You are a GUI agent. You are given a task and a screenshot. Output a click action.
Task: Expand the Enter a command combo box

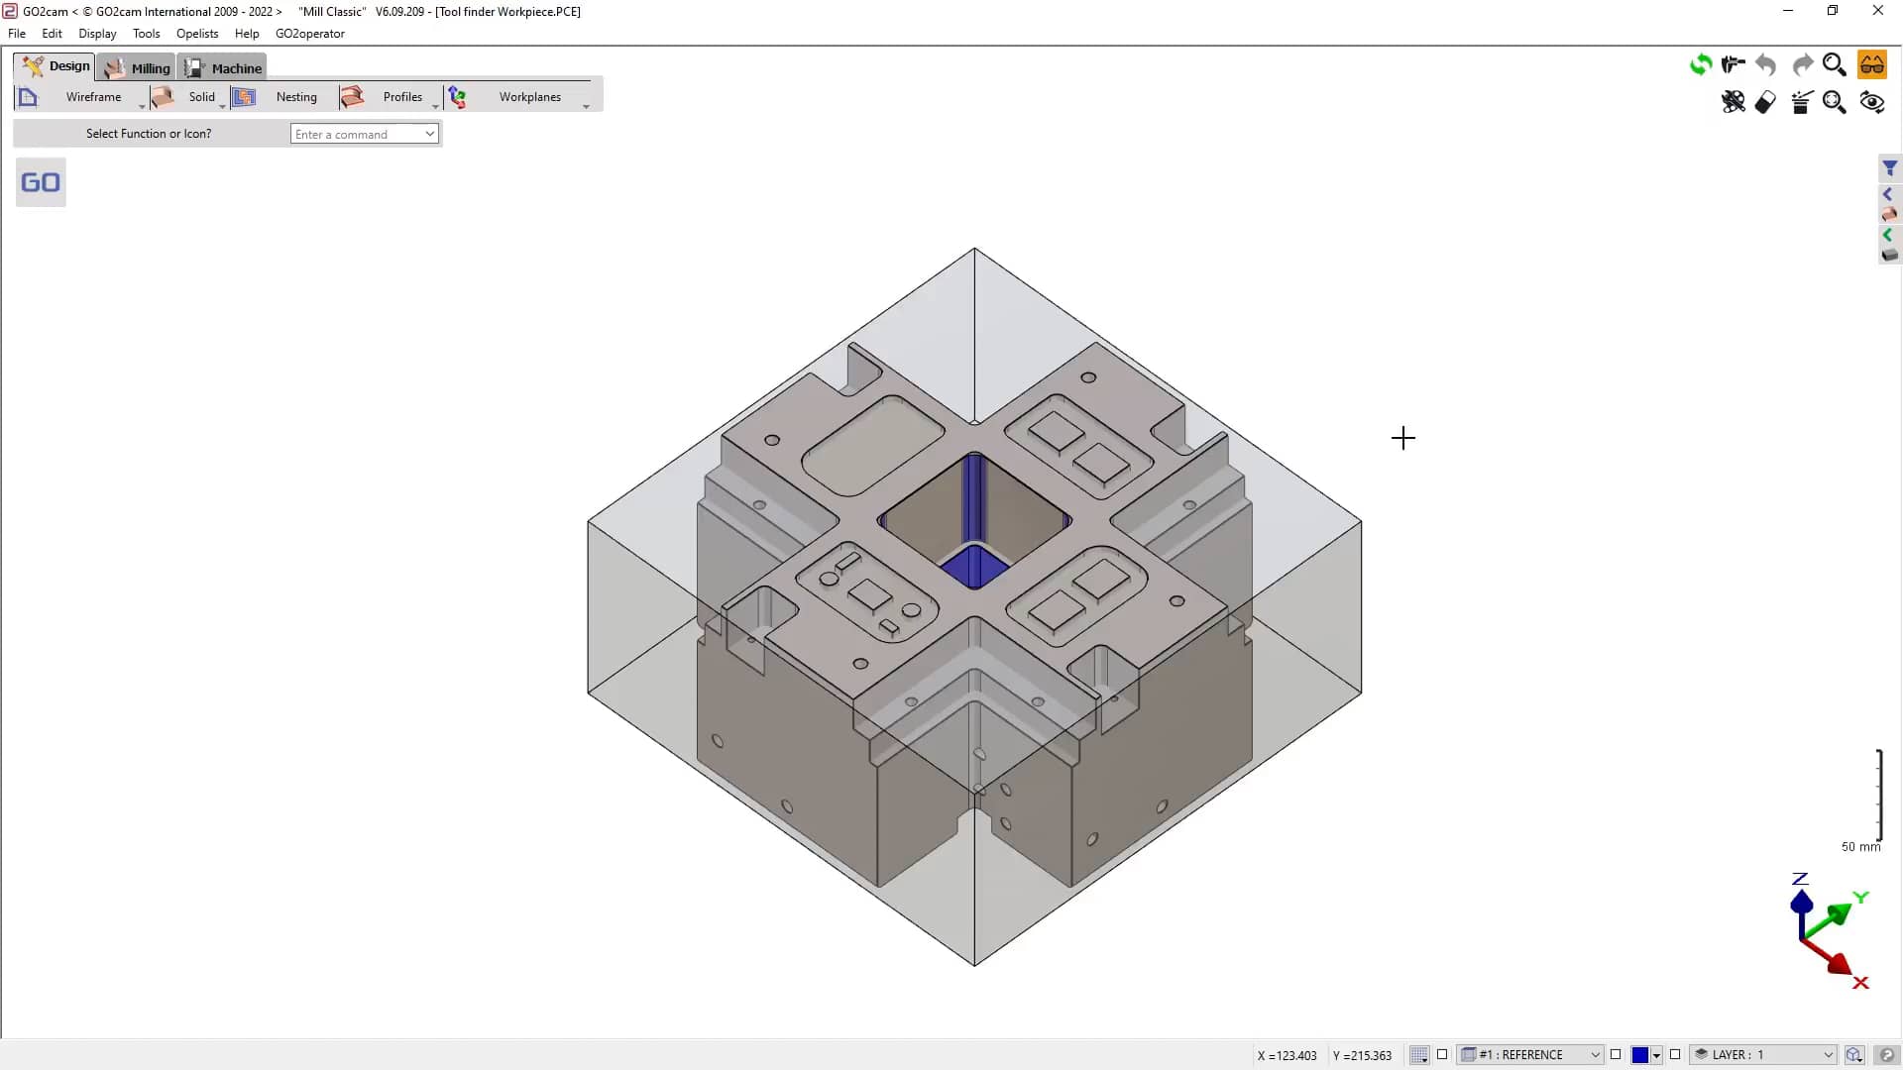(x=430, y=133)
